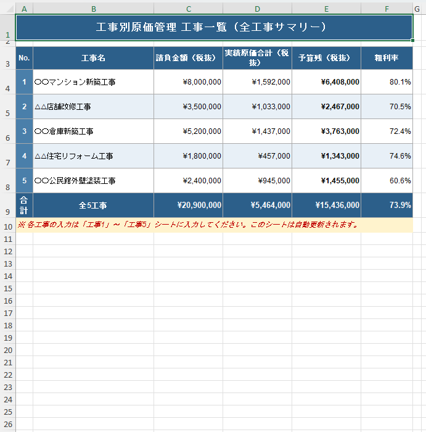This screenshot has width=426, height=432.
Task: Select column F header
Action: click(x=387, y=9)
